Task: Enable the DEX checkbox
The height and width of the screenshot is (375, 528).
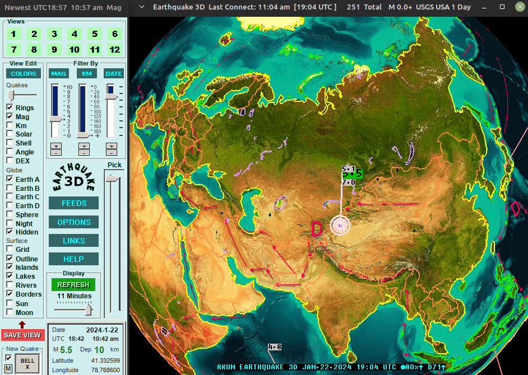Action: 10,161
